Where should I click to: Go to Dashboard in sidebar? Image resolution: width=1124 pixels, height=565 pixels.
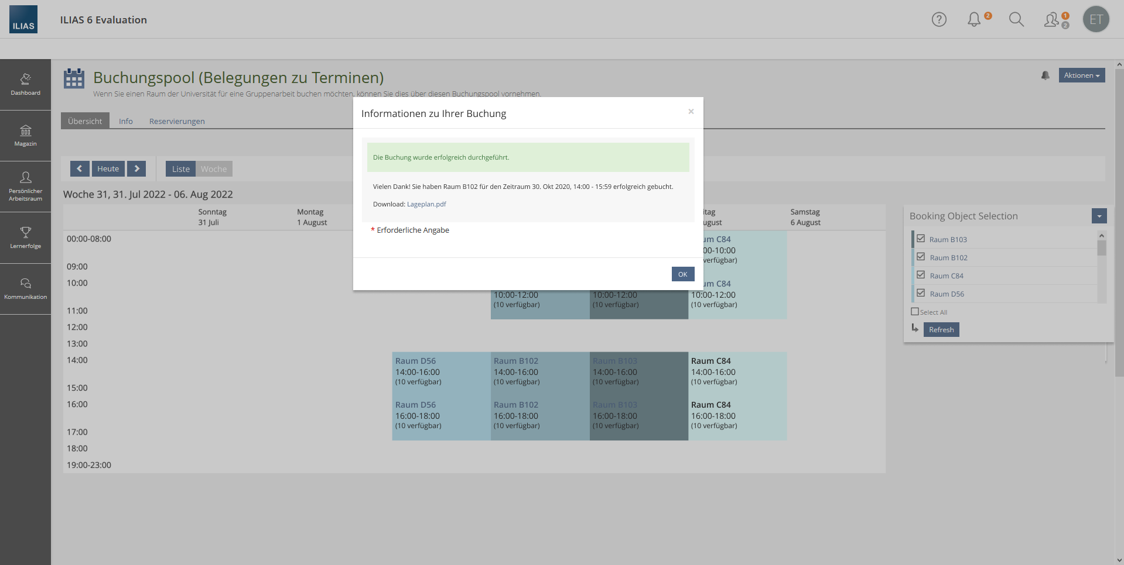pyautogui.click(x=25, y=84)
